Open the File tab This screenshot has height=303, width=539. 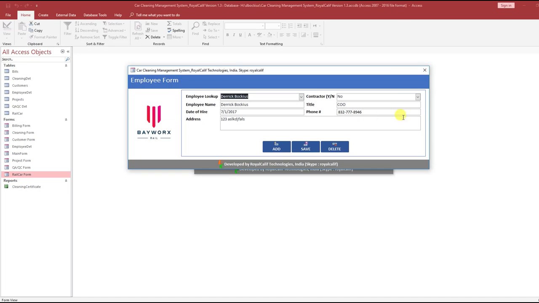(8, 15)
